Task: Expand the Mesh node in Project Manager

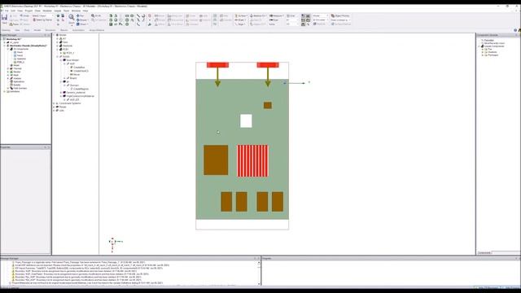Action: tap(8, 75)
